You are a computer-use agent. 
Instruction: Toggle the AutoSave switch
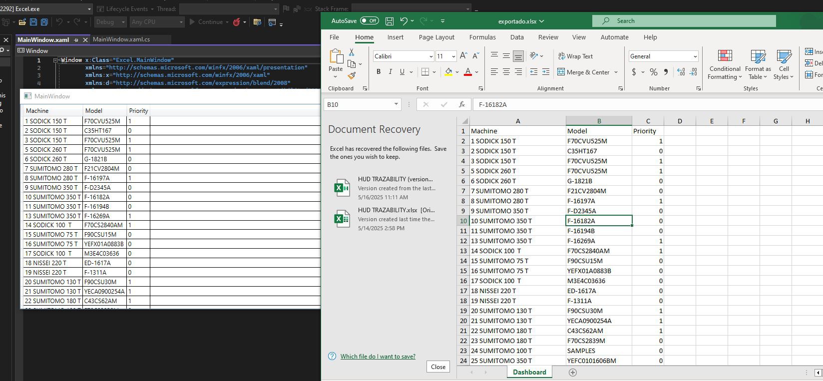pos(369,21)
